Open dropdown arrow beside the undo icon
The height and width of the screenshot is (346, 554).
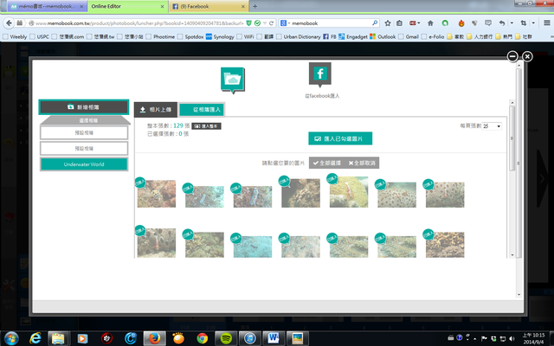tap(512, 23)
